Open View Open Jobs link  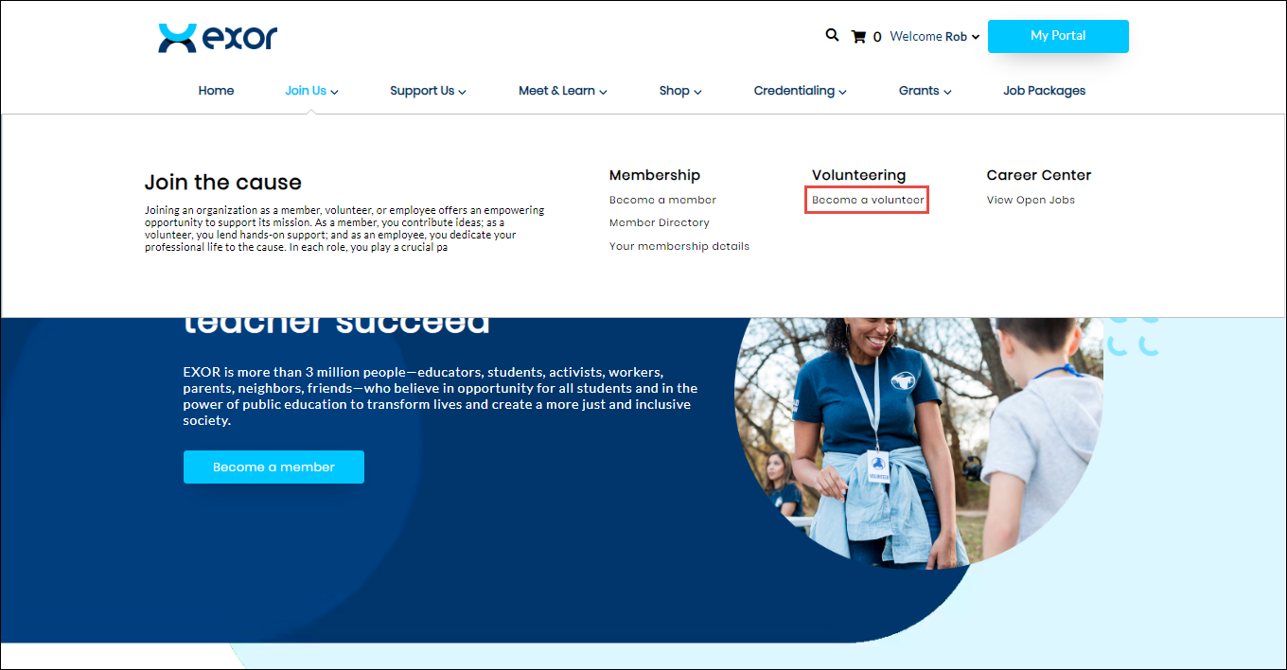(x=1031, y=200)
